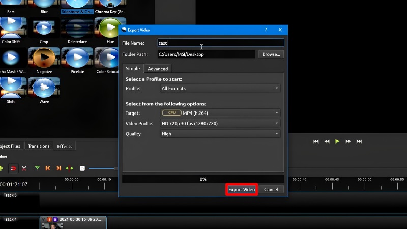This screenshot has width=407, height=229.
Task: Click the 00:00:50 ruler mark
Action: click(364, 180)
